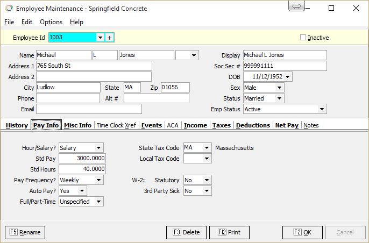Open the Options menu
The height and width of the screenshot is (243, 369).
tap(51, 22)
